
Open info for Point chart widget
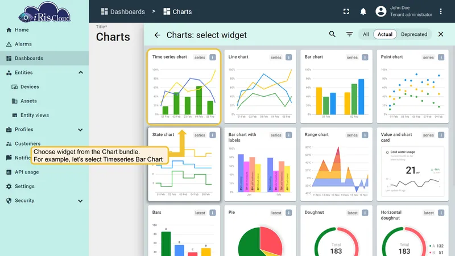441,57
